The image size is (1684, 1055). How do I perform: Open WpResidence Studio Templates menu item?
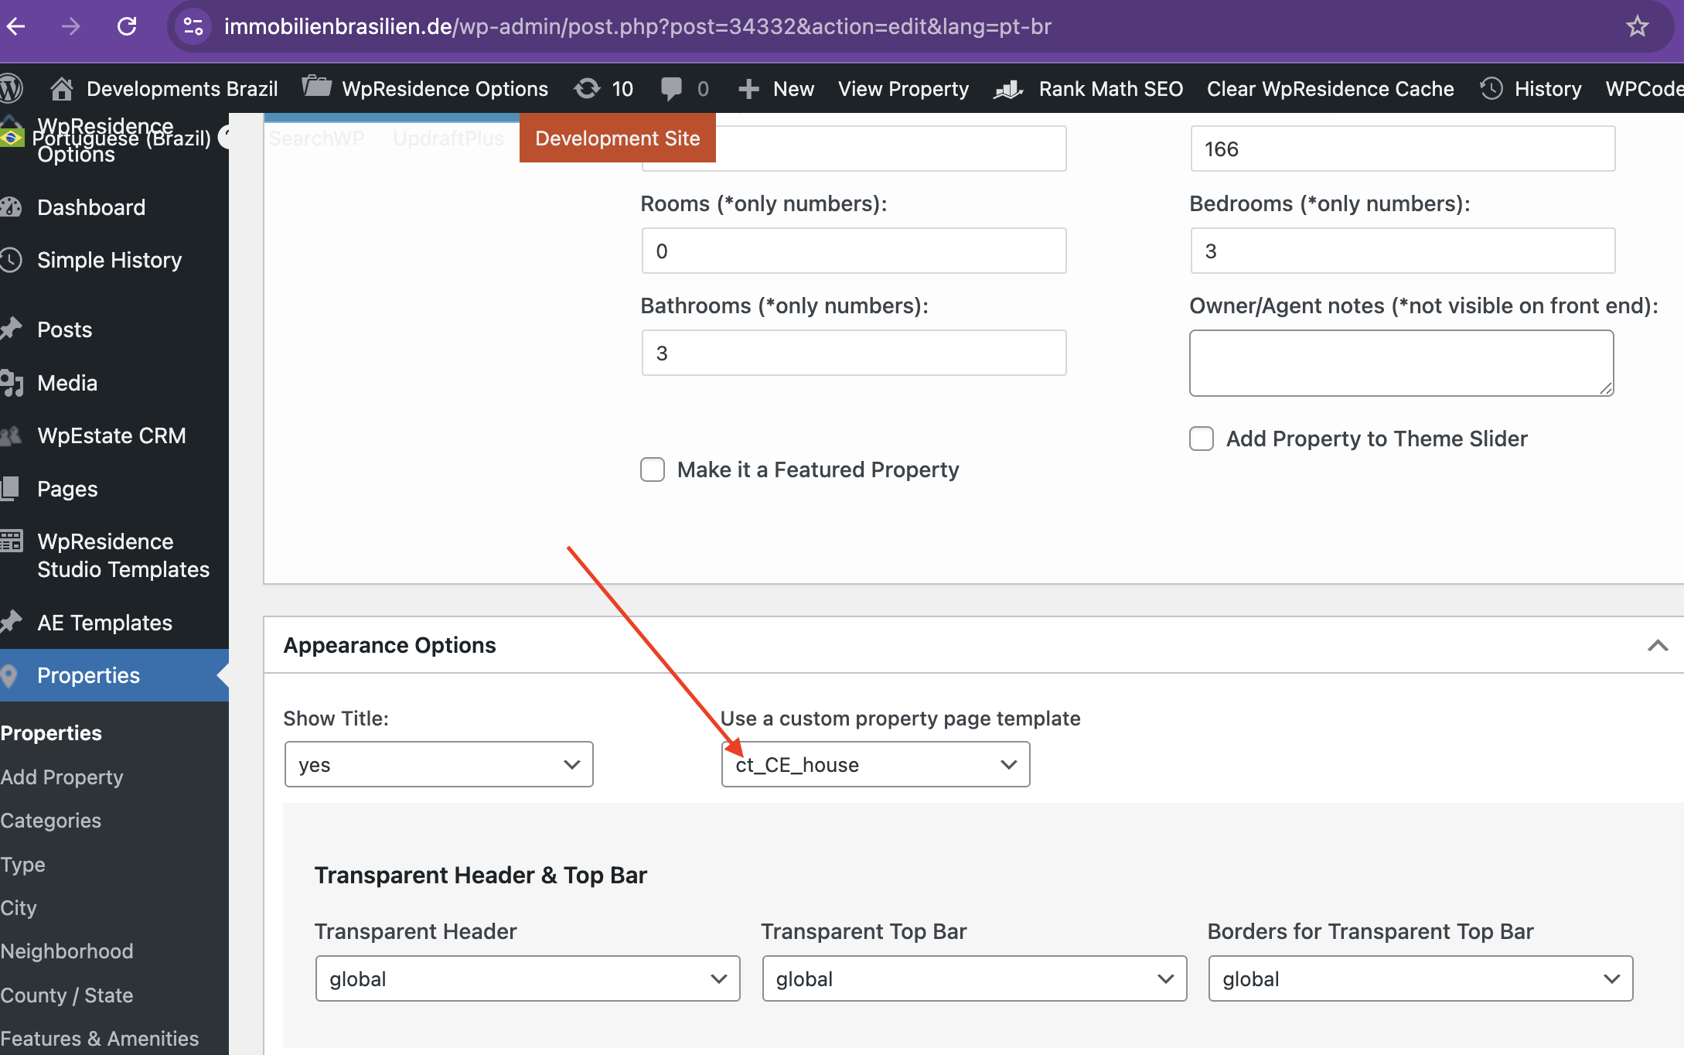coord(124,555)
